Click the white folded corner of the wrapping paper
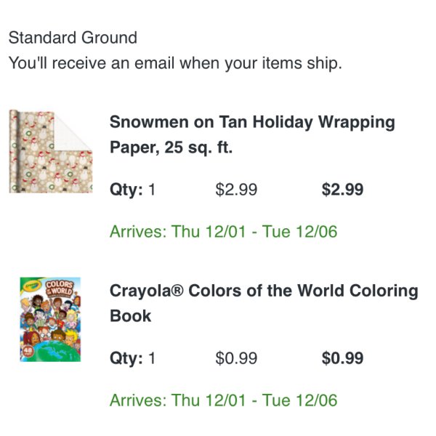436x436 pixels. click(73, 131)
